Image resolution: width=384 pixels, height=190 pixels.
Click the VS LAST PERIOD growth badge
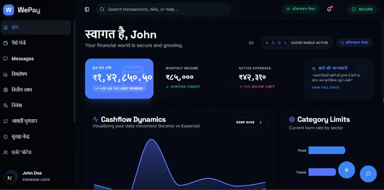pyautogui.click(x=119, y=89)
